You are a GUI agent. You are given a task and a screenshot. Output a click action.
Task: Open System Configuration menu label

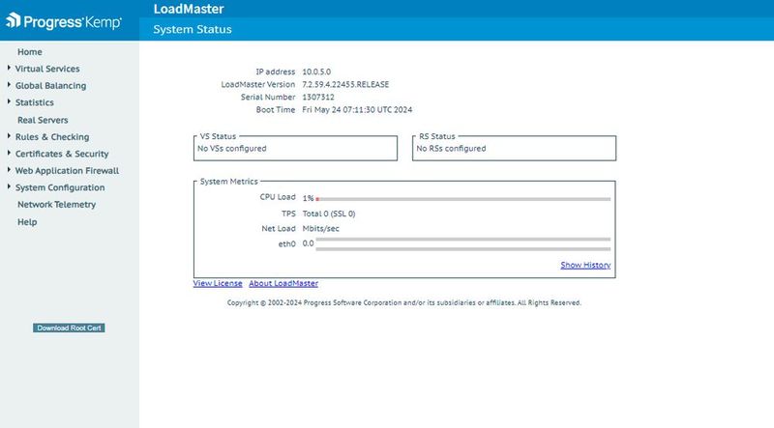[x=60, y=187]
